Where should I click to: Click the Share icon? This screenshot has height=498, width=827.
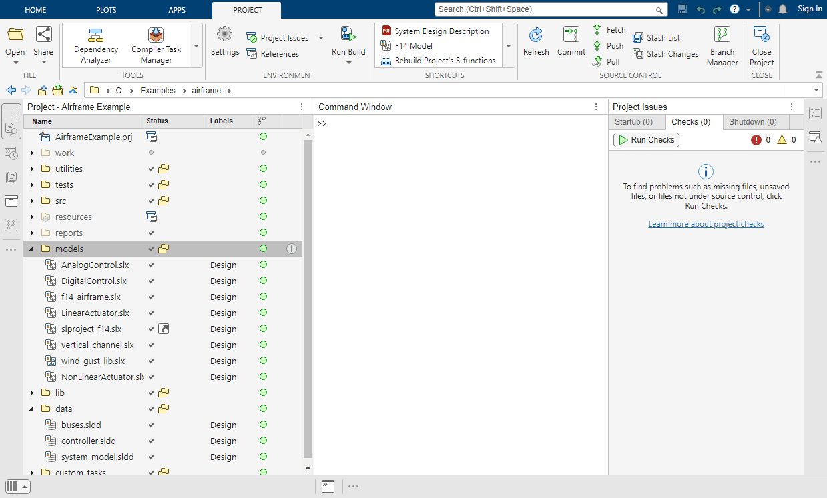(x=43, y=34)
